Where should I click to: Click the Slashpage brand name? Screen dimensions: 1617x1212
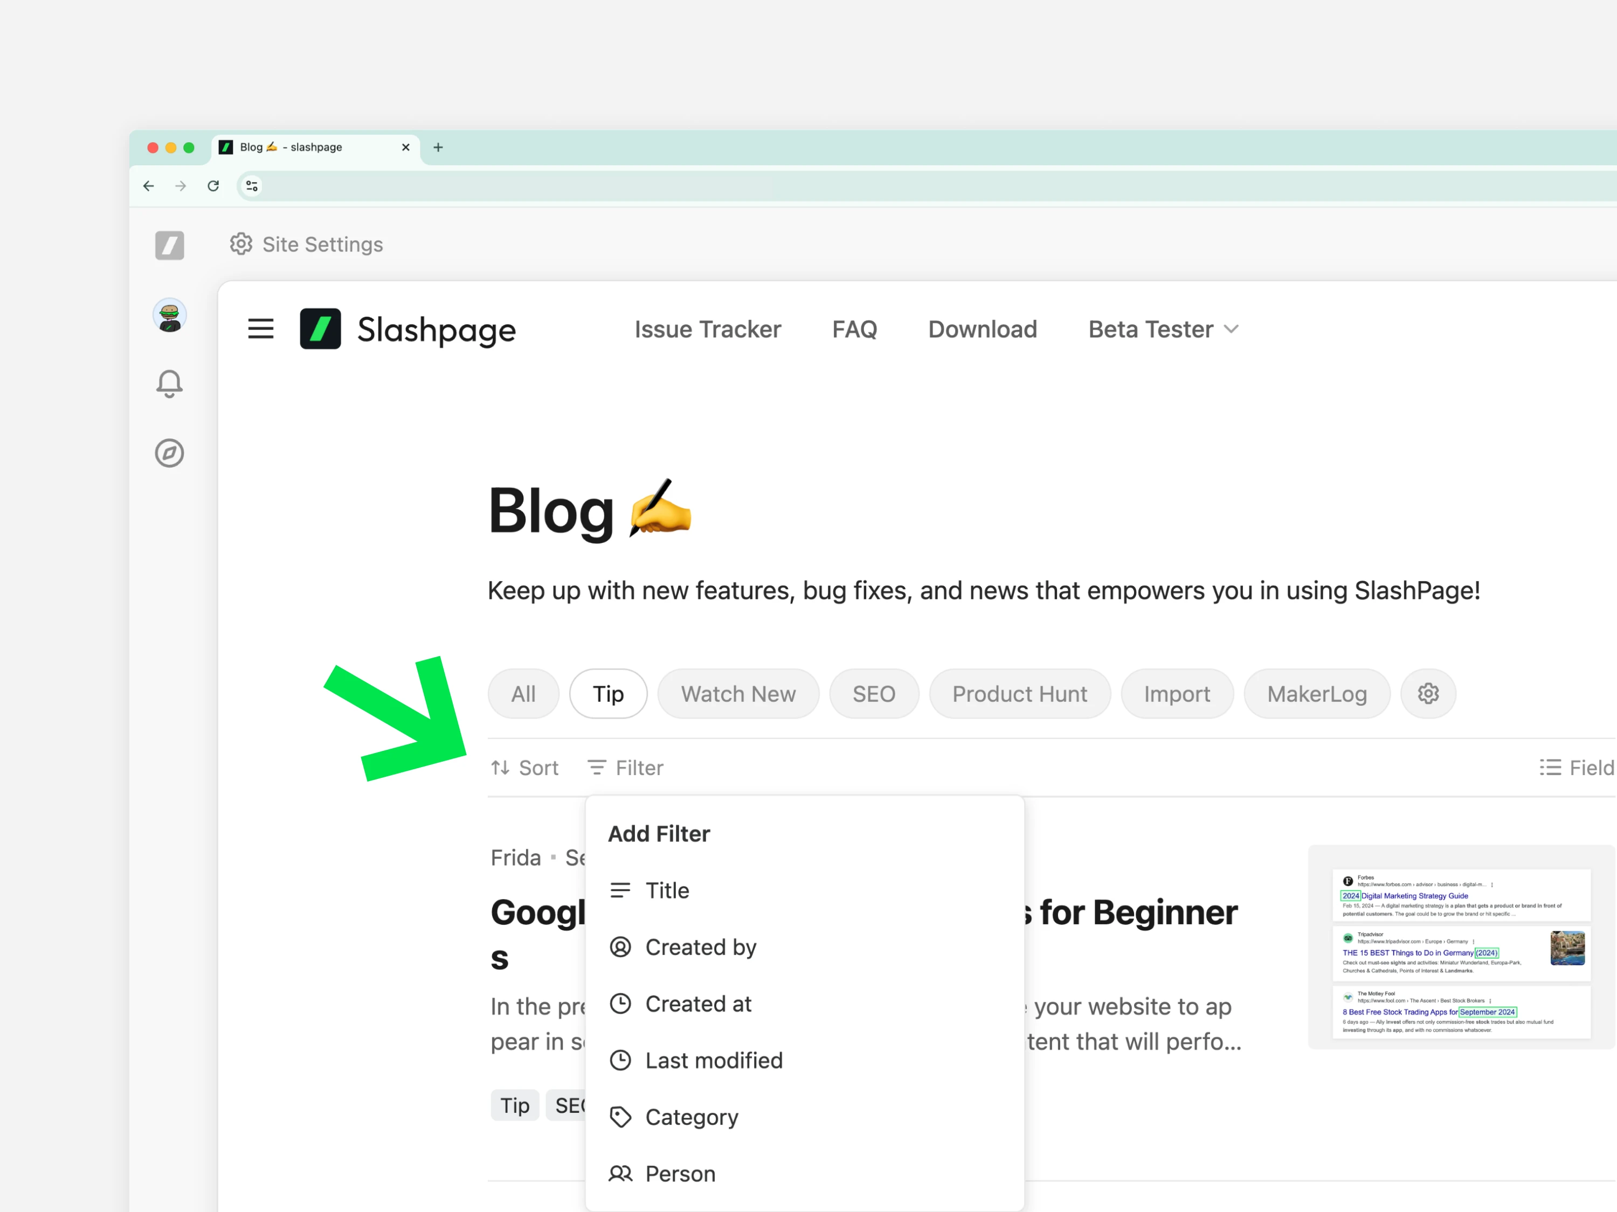[437, 330]
